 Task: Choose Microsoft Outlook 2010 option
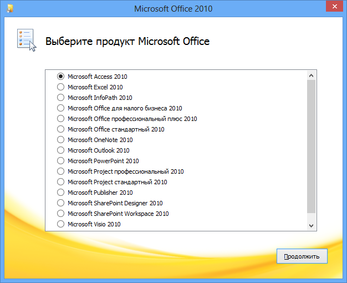click(61, 150)
